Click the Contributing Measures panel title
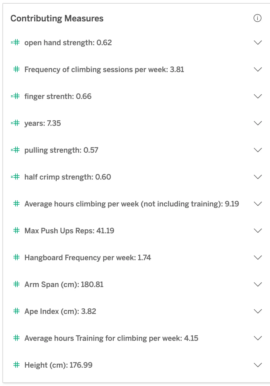This screenshot has height=386, width=270. pyautogui.click(x=57, y=18)
